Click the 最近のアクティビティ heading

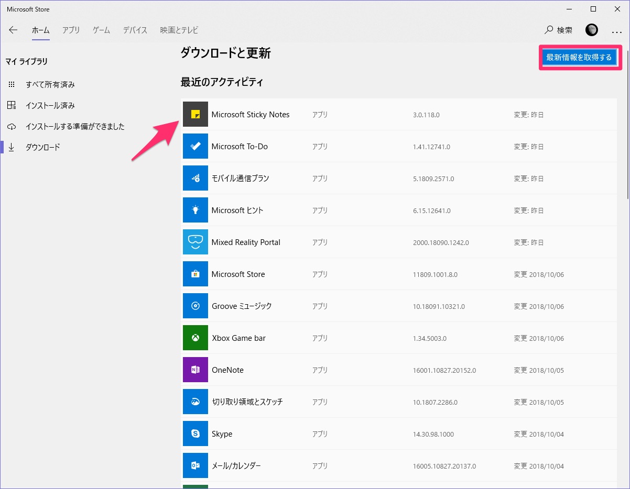222,82
